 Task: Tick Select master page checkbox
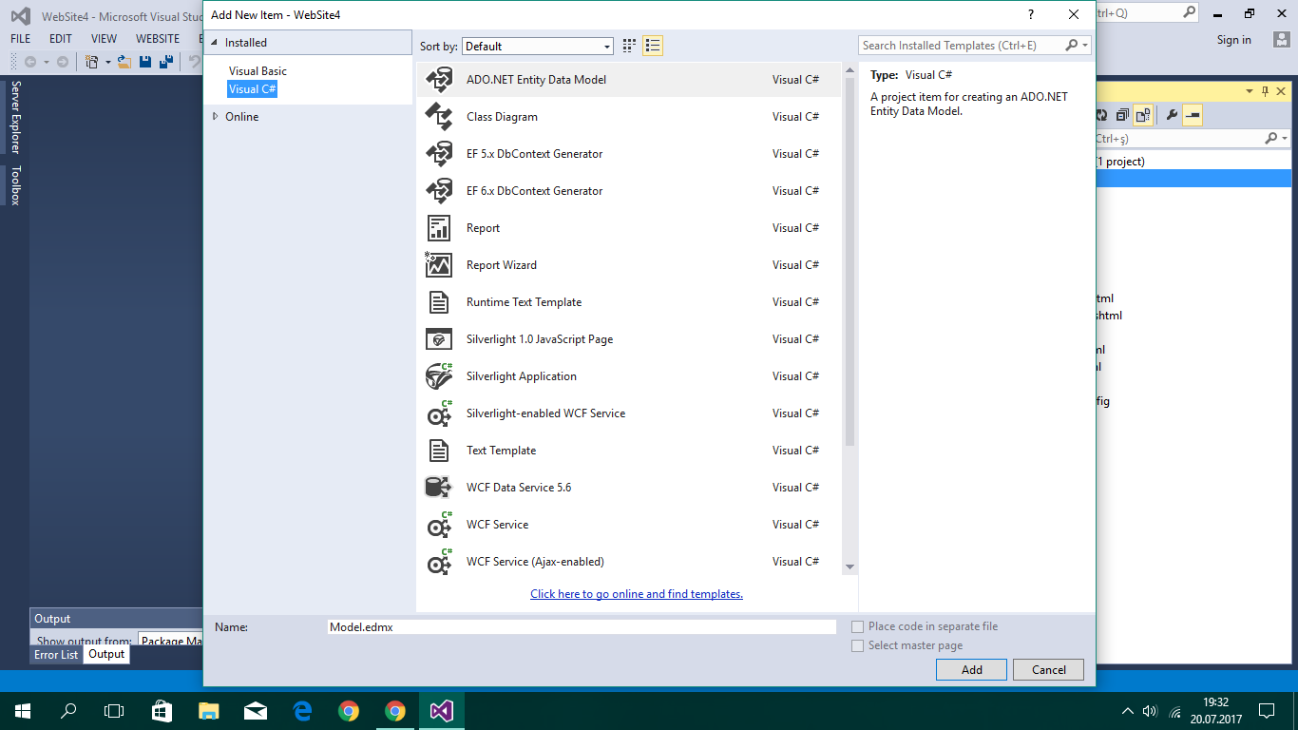coord(858,645)
